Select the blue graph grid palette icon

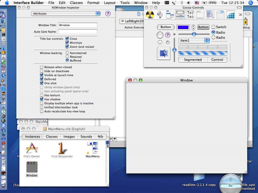click(x=231, y=15)
